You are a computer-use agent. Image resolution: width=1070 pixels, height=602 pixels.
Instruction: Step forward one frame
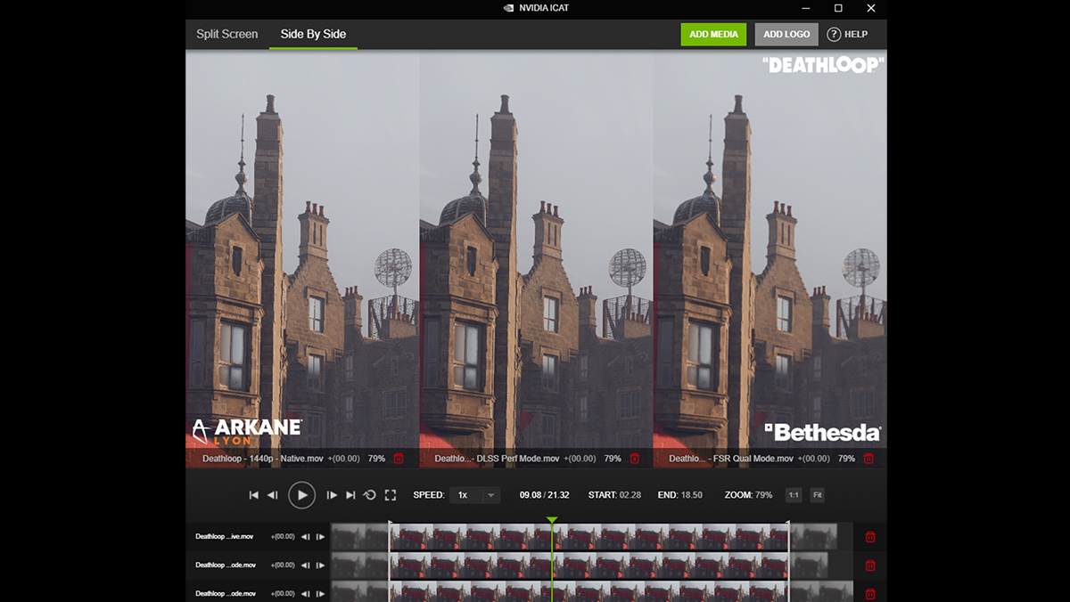click(x=332, y=494)
